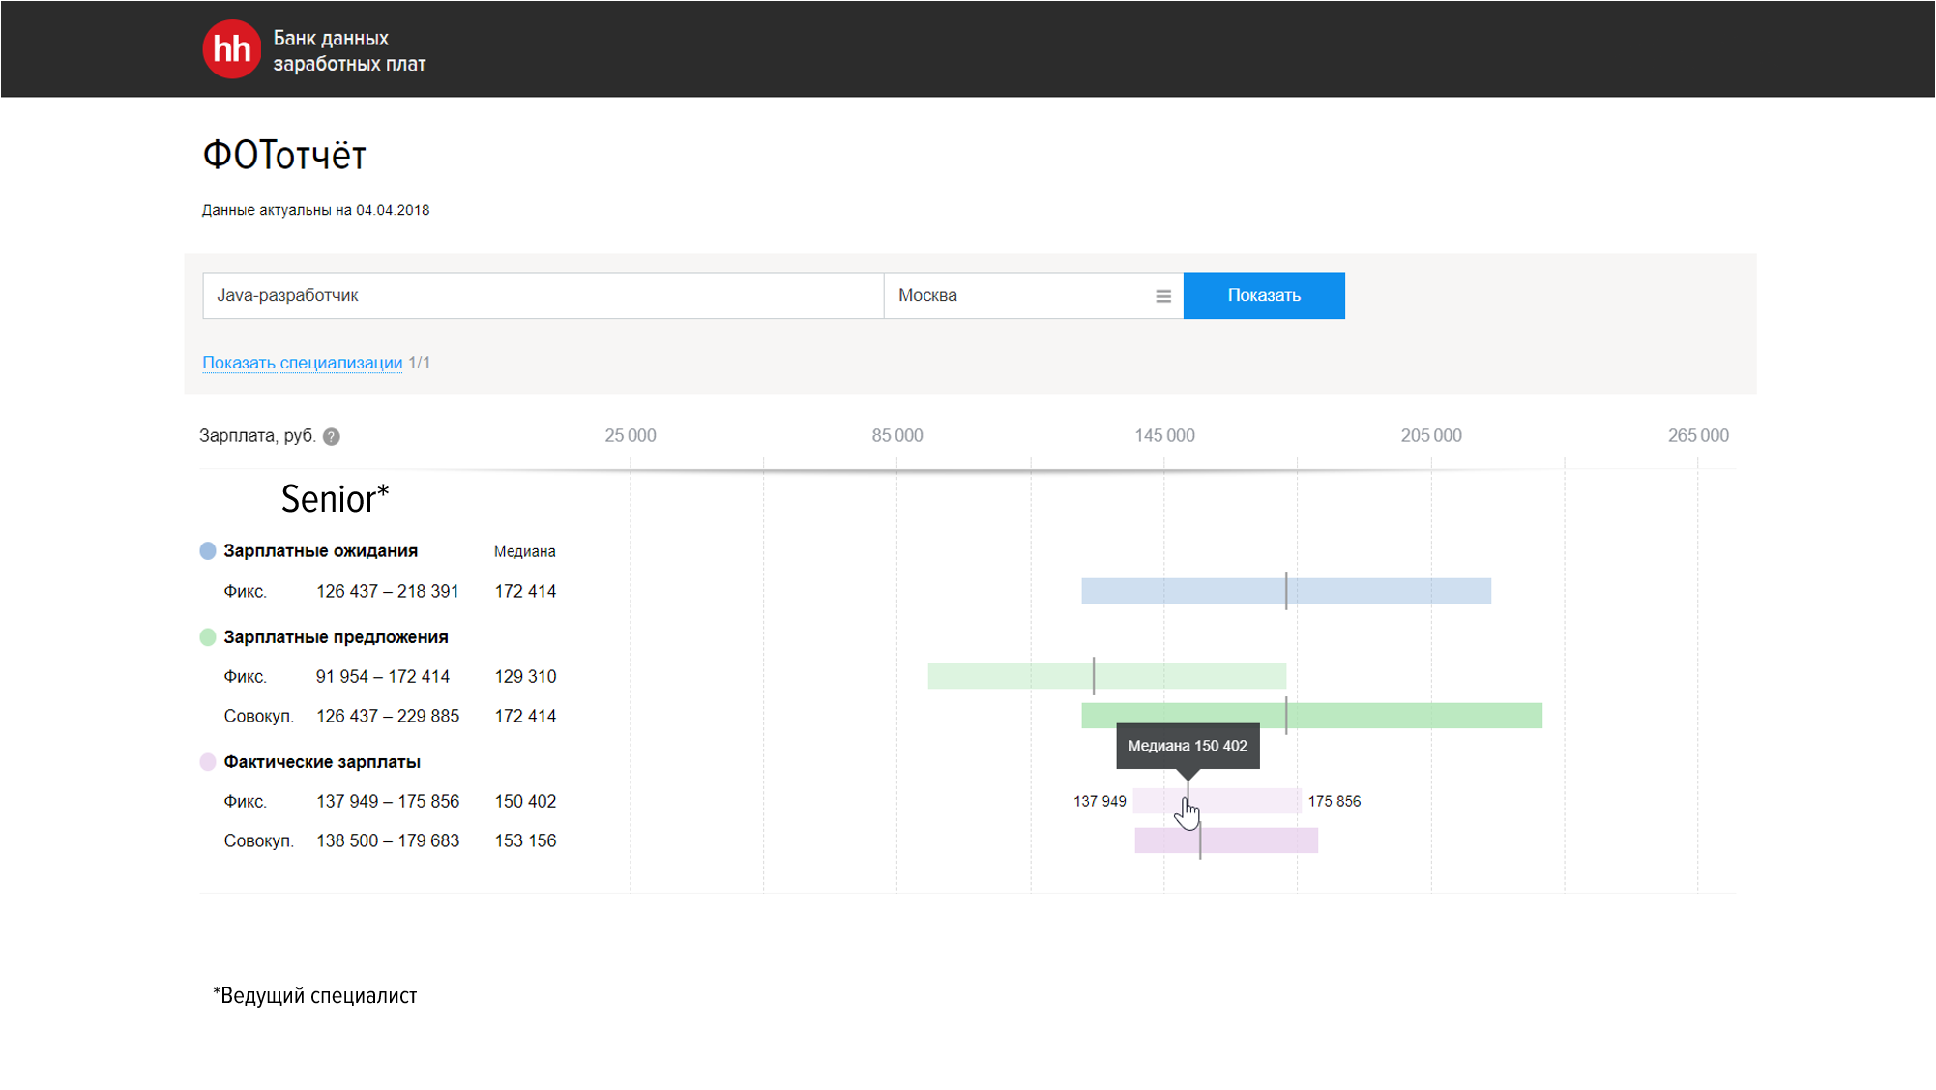
Task: Click the green Совокуп. 126 437 – 229 885 bar
Action: click(1311, 716)
